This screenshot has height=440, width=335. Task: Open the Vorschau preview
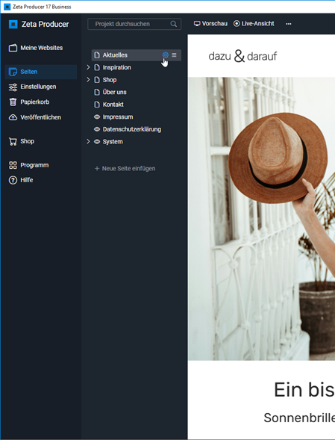[x=210, y=24]
